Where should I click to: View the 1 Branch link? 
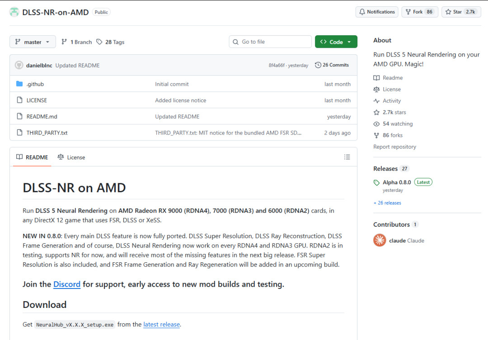tap(76, 42)
